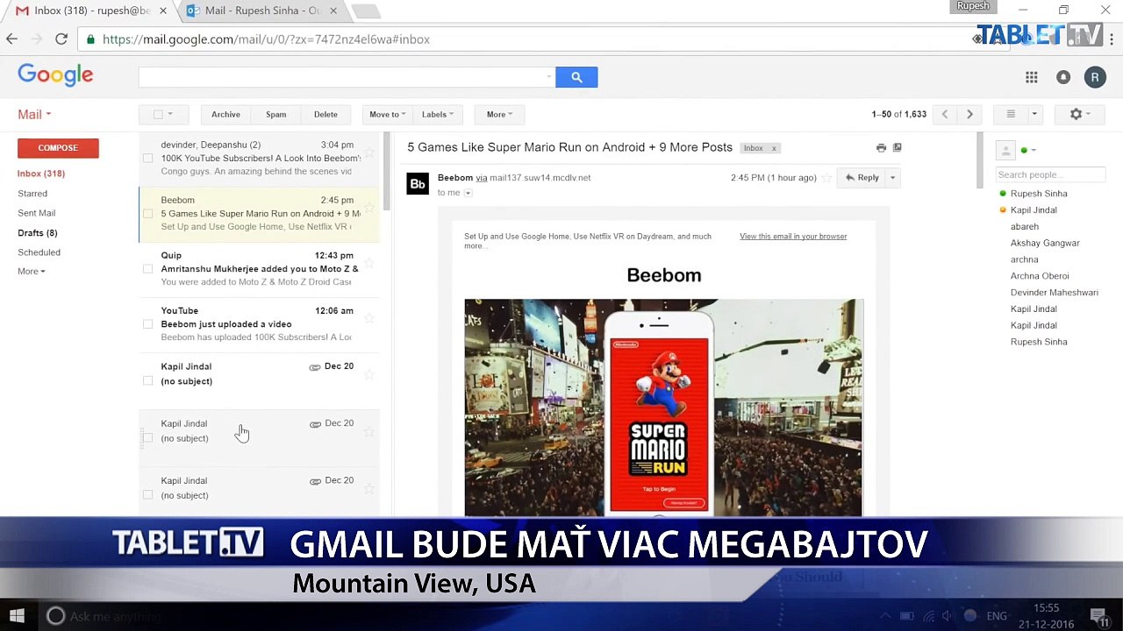This screenshot has height=631, width=1123.
Task: Star the Quip email in the list
Action: pyautogui.click(x=369, y=263)
